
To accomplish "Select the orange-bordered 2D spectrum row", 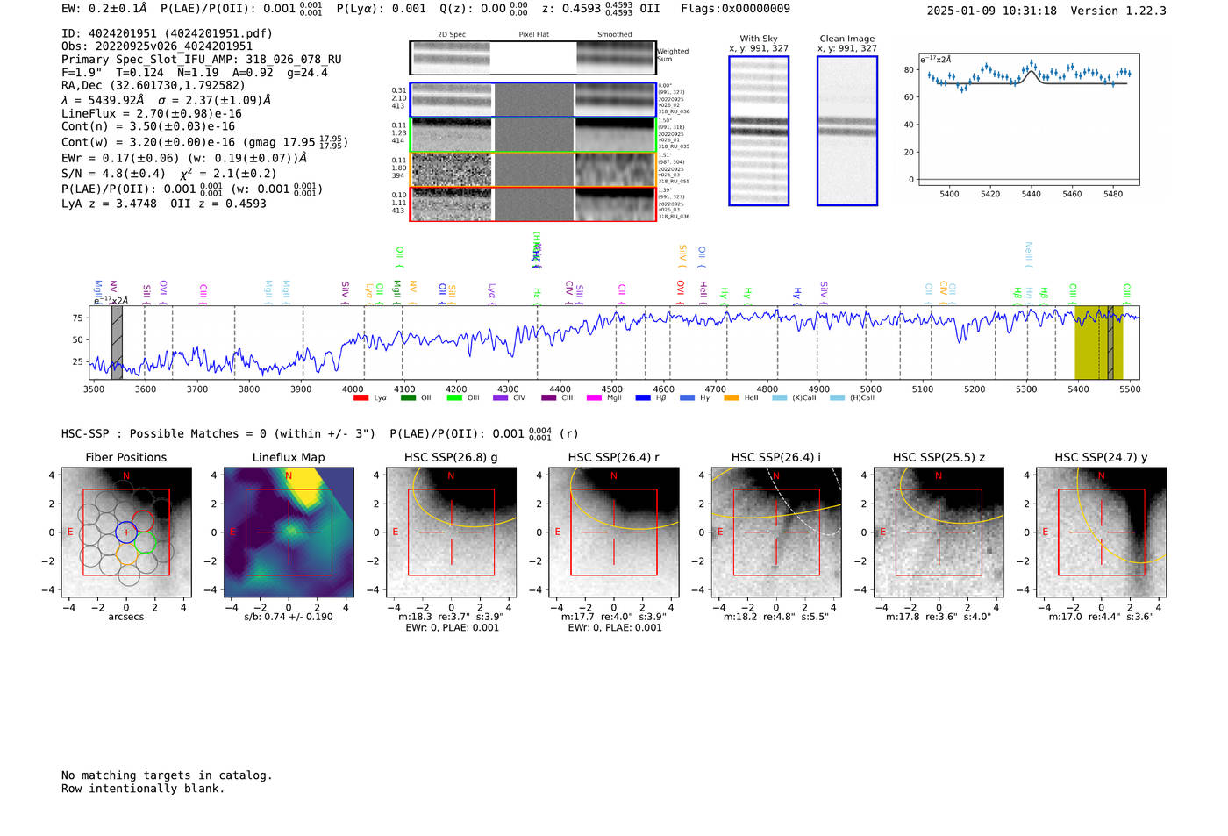I will pyautogui.click(x=532, y=169).
